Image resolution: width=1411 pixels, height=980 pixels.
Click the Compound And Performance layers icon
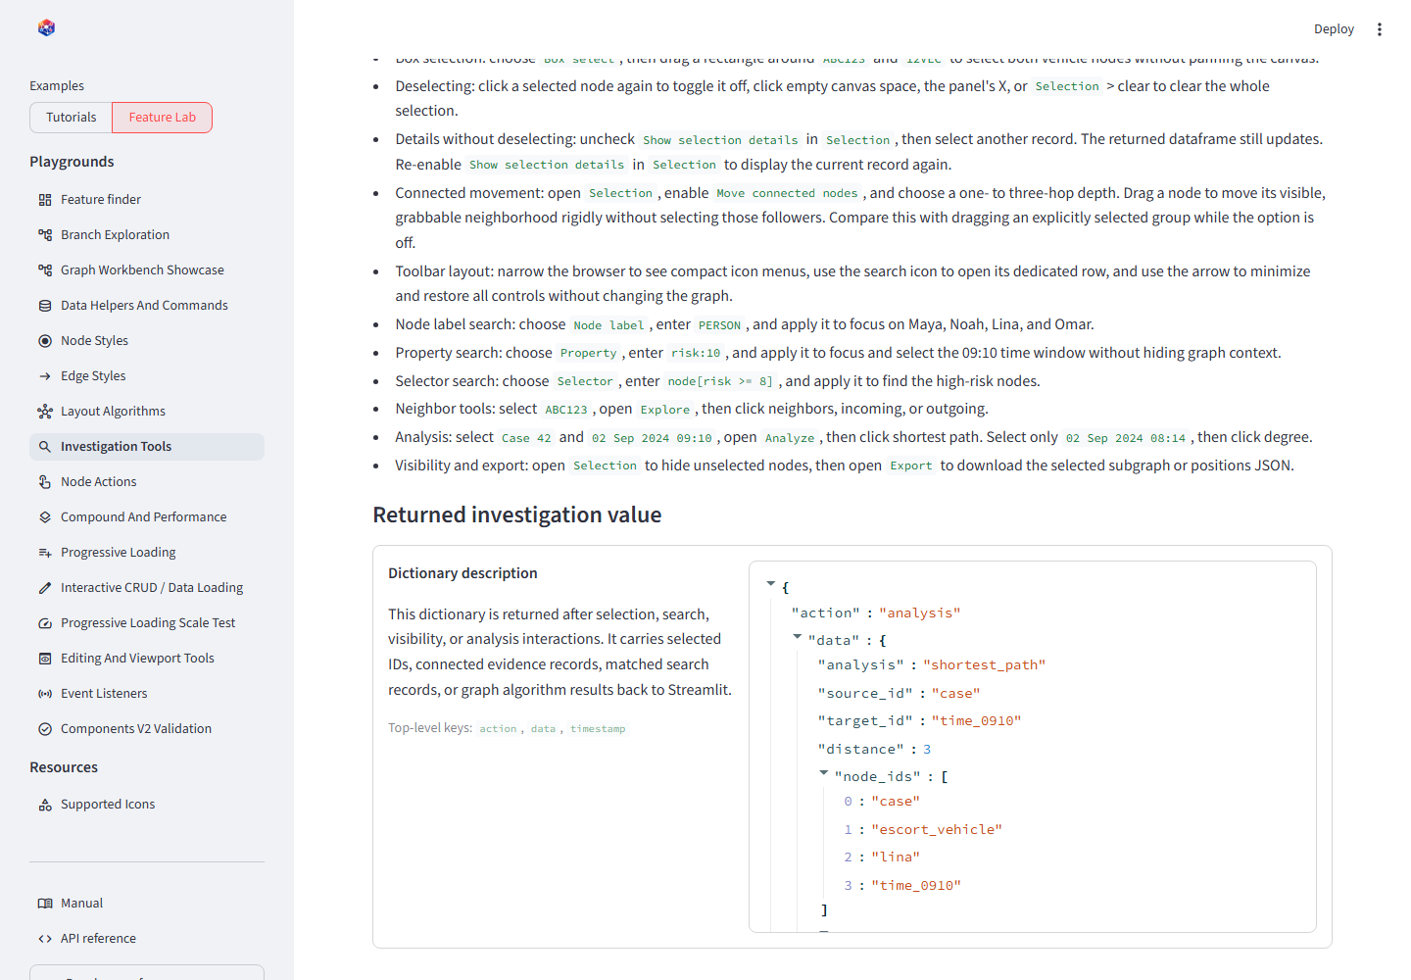click(x=45, y=517)
